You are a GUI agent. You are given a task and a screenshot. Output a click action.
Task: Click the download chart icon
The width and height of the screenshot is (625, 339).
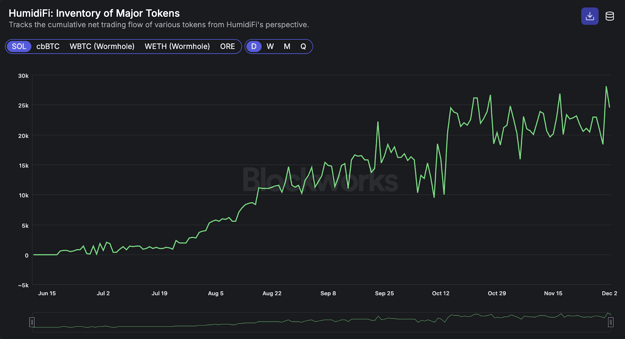click(590, 16)
